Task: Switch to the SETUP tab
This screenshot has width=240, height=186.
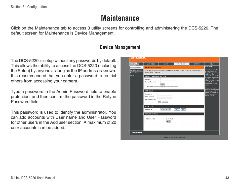Action: click(x=166, y=64)
